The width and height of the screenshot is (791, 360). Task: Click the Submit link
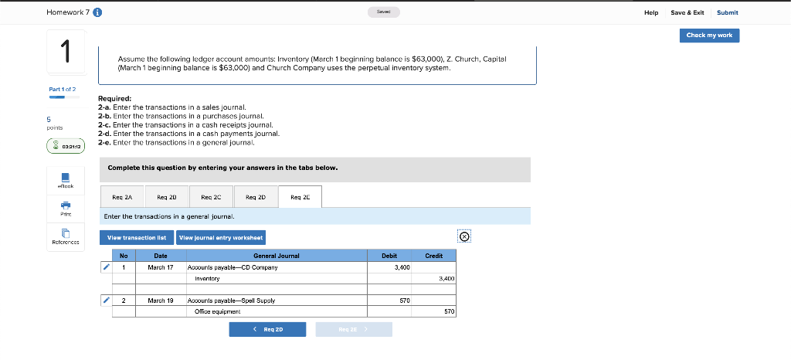(727, 12)
